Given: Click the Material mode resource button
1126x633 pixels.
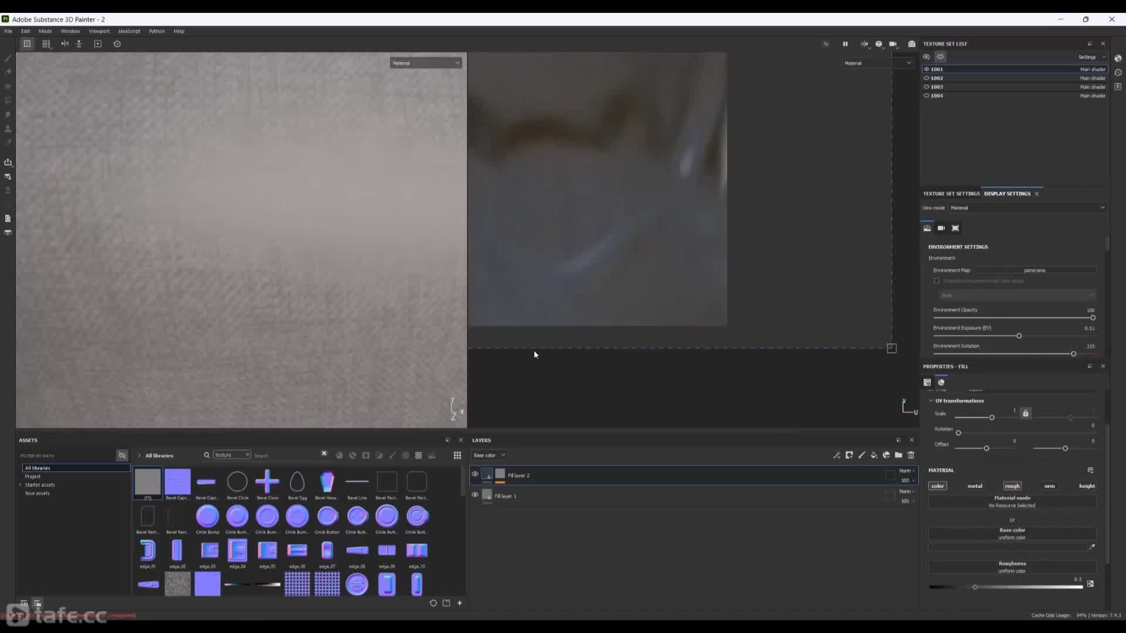Looking at the screenshot, I should coord(1012,501).
